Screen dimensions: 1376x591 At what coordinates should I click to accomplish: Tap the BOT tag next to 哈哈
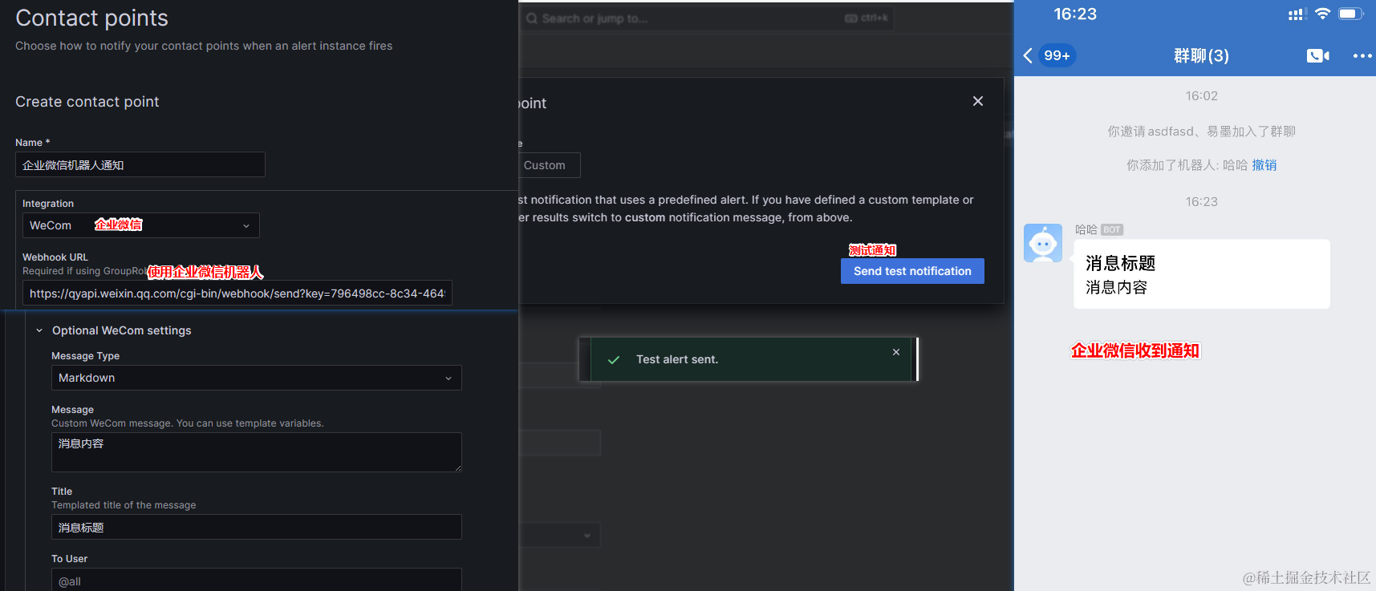tap(1111, 230)
